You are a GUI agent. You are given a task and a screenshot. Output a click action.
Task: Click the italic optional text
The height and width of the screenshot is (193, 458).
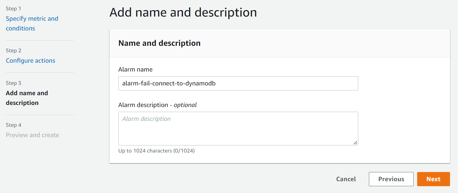(185, 105)
